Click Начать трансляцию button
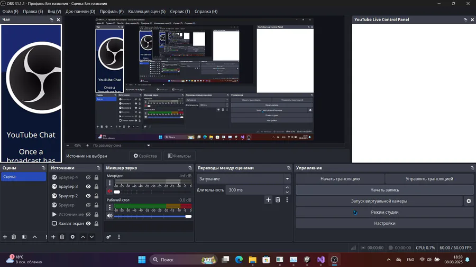This screenshot has height=267, width=476. pos(340,178)
